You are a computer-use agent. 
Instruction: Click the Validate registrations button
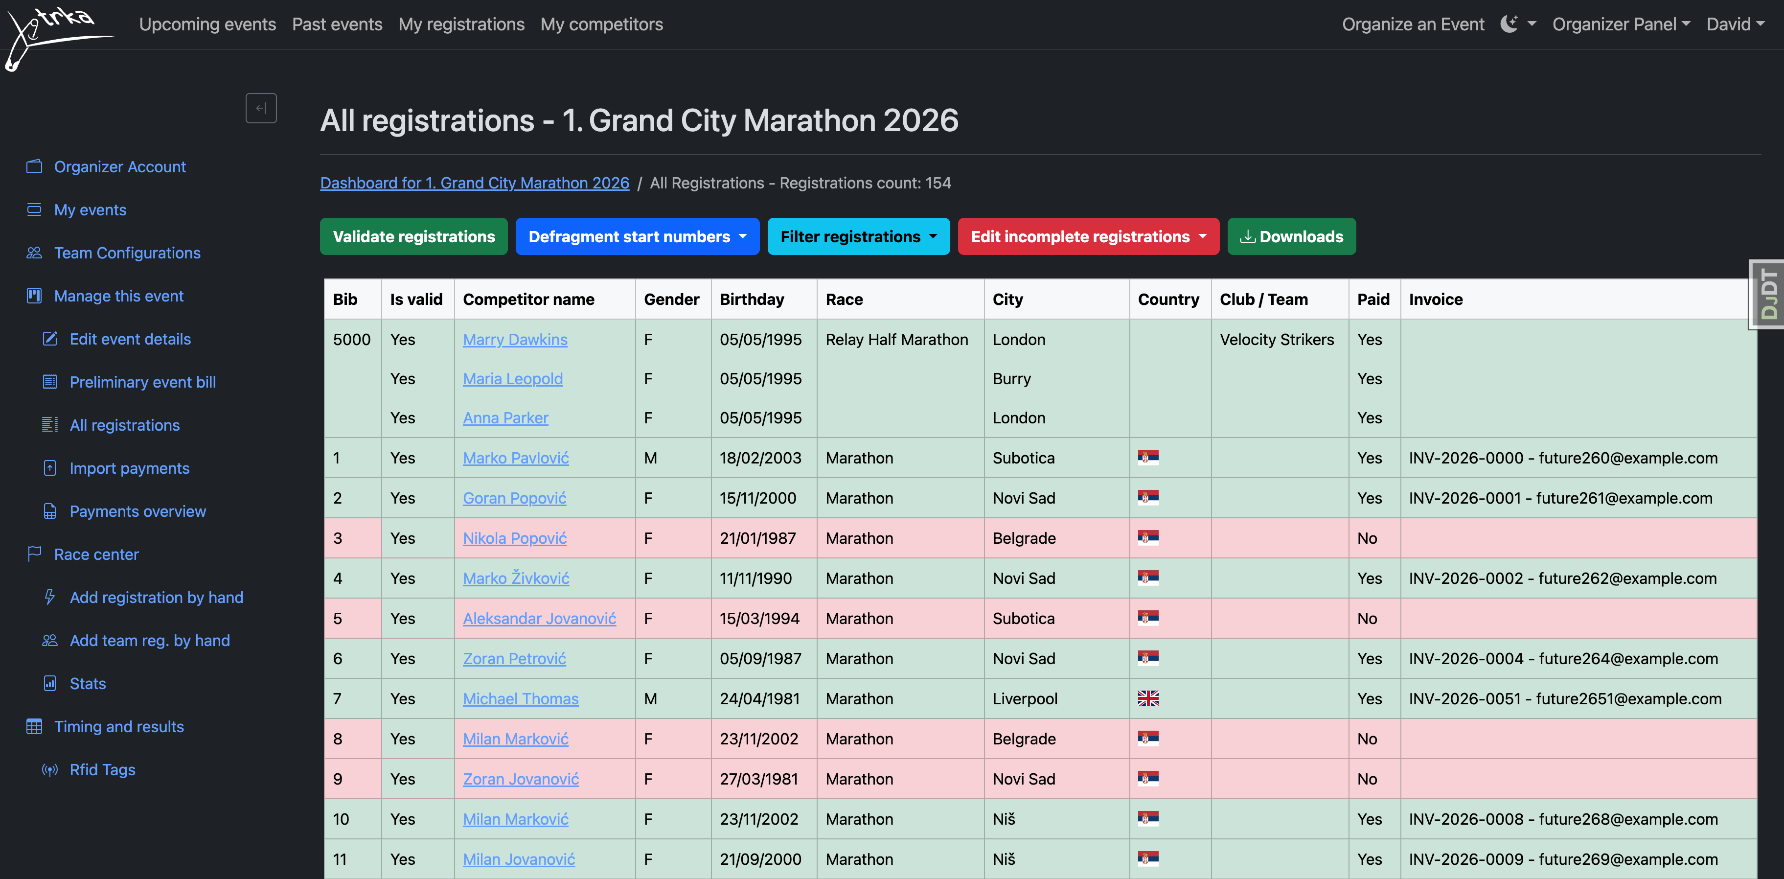click(x=413, y=236)
